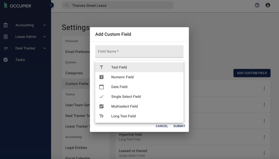This screenshot has height=159, width=279.
Task: Click the Tasks checkmark icon in sidebar
Action: [6, 60]
